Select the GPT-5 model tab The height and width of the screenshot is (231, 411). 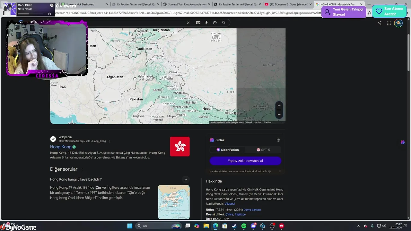coord(263,150)
